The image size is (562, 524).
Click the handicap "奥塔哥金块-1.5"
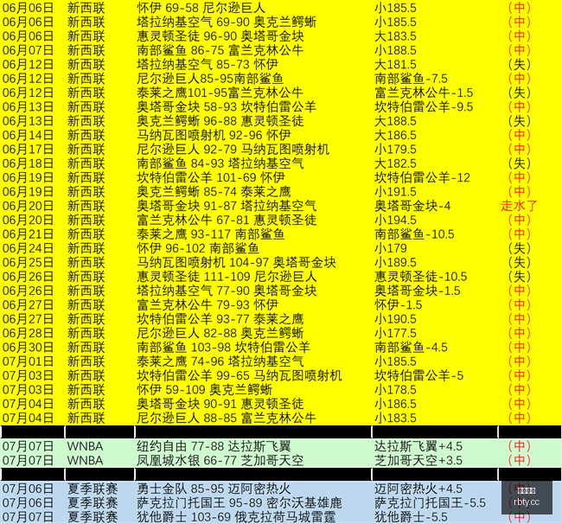click(x=418, y=291)
